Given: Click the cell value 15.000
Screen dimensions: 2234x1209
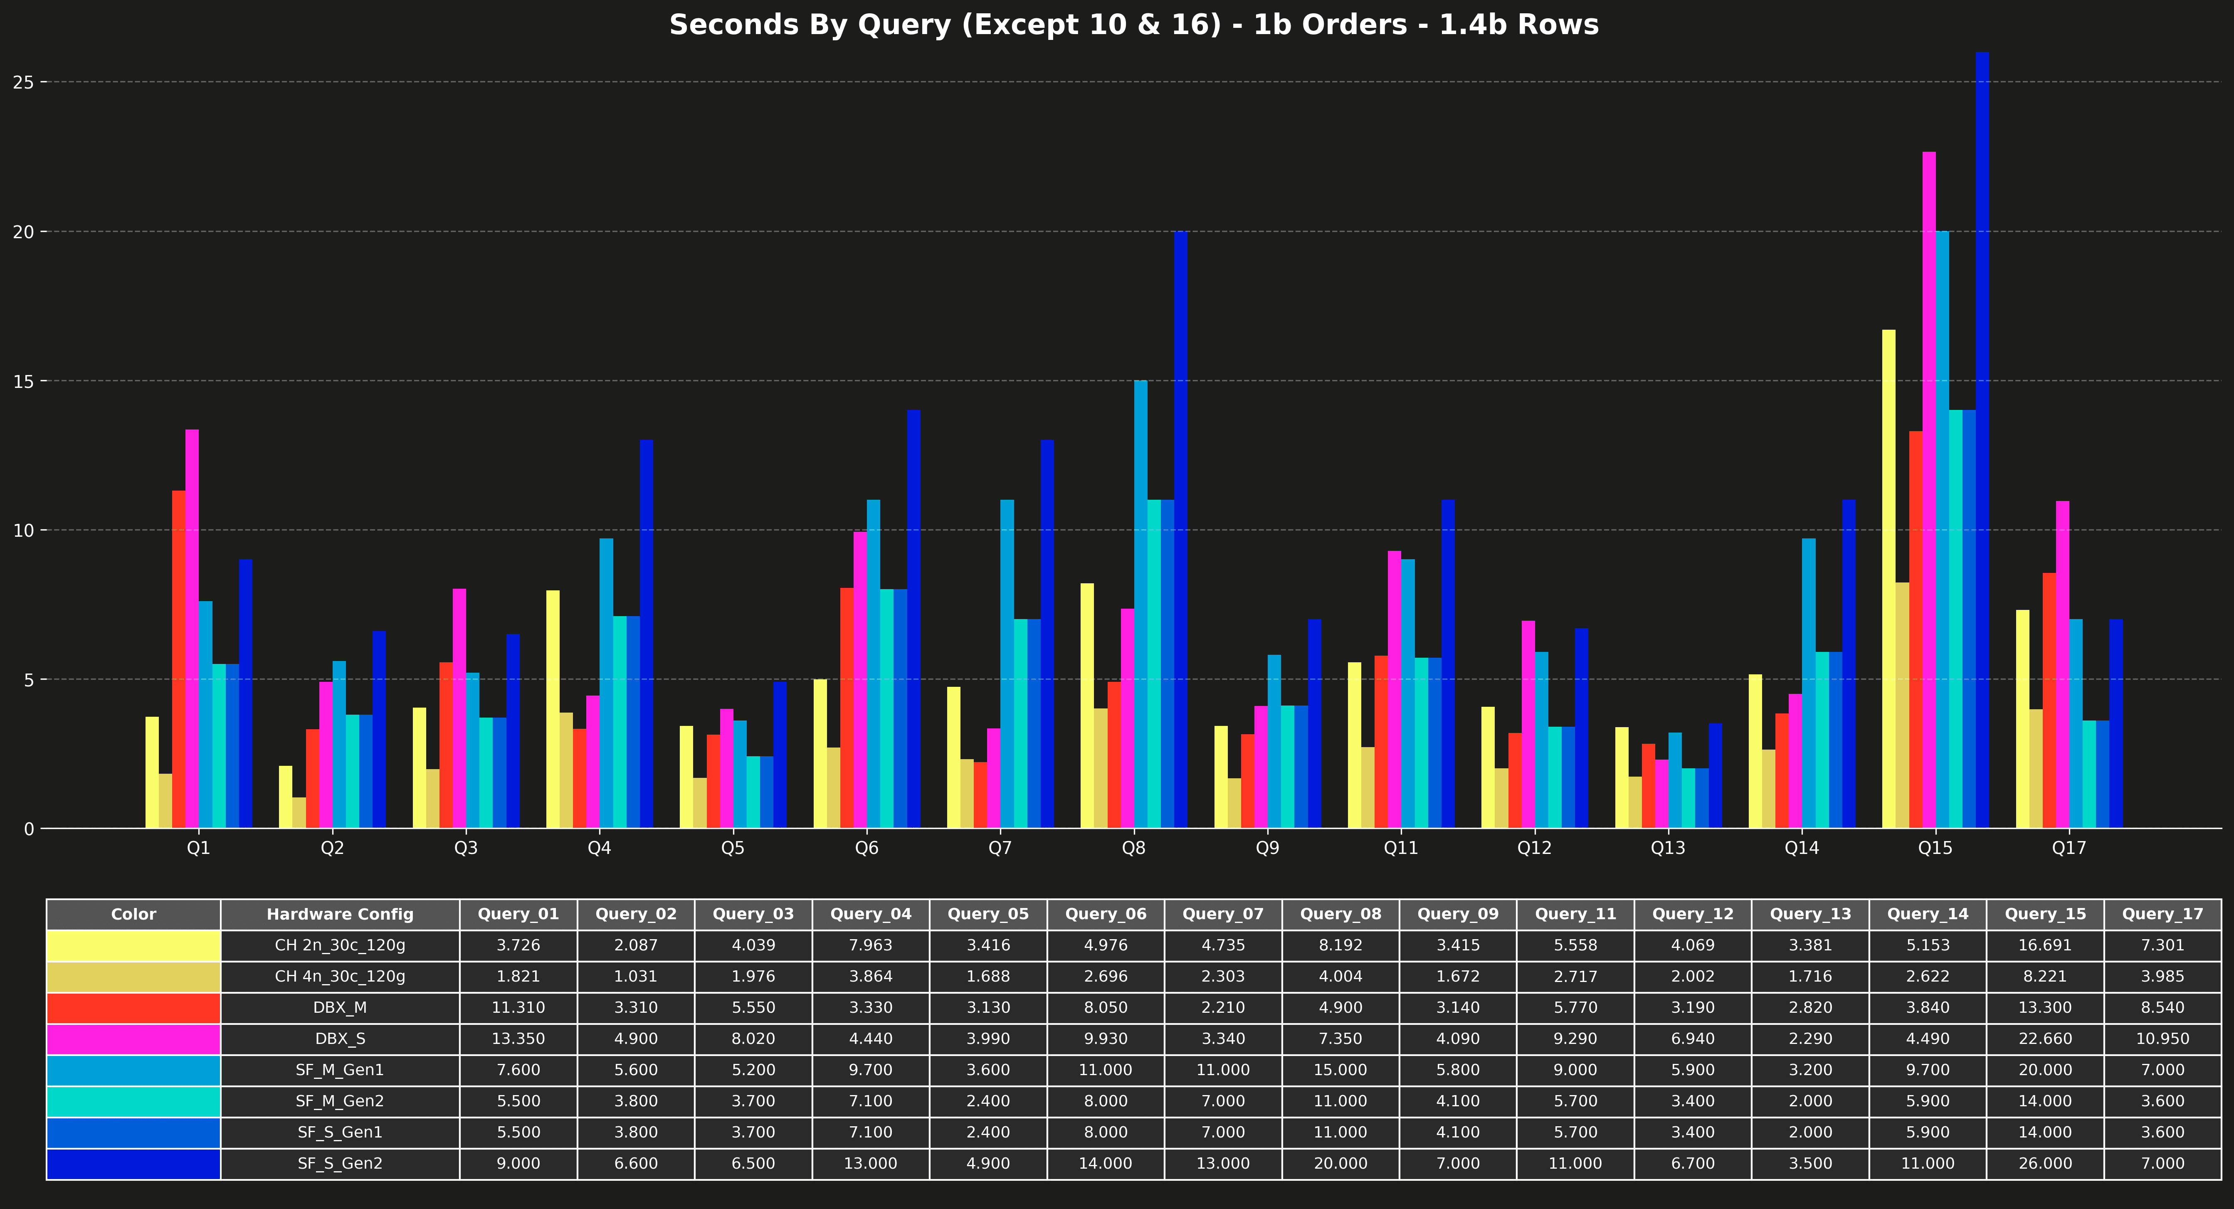Looking at the screenshot, I should point(1341,1070).
